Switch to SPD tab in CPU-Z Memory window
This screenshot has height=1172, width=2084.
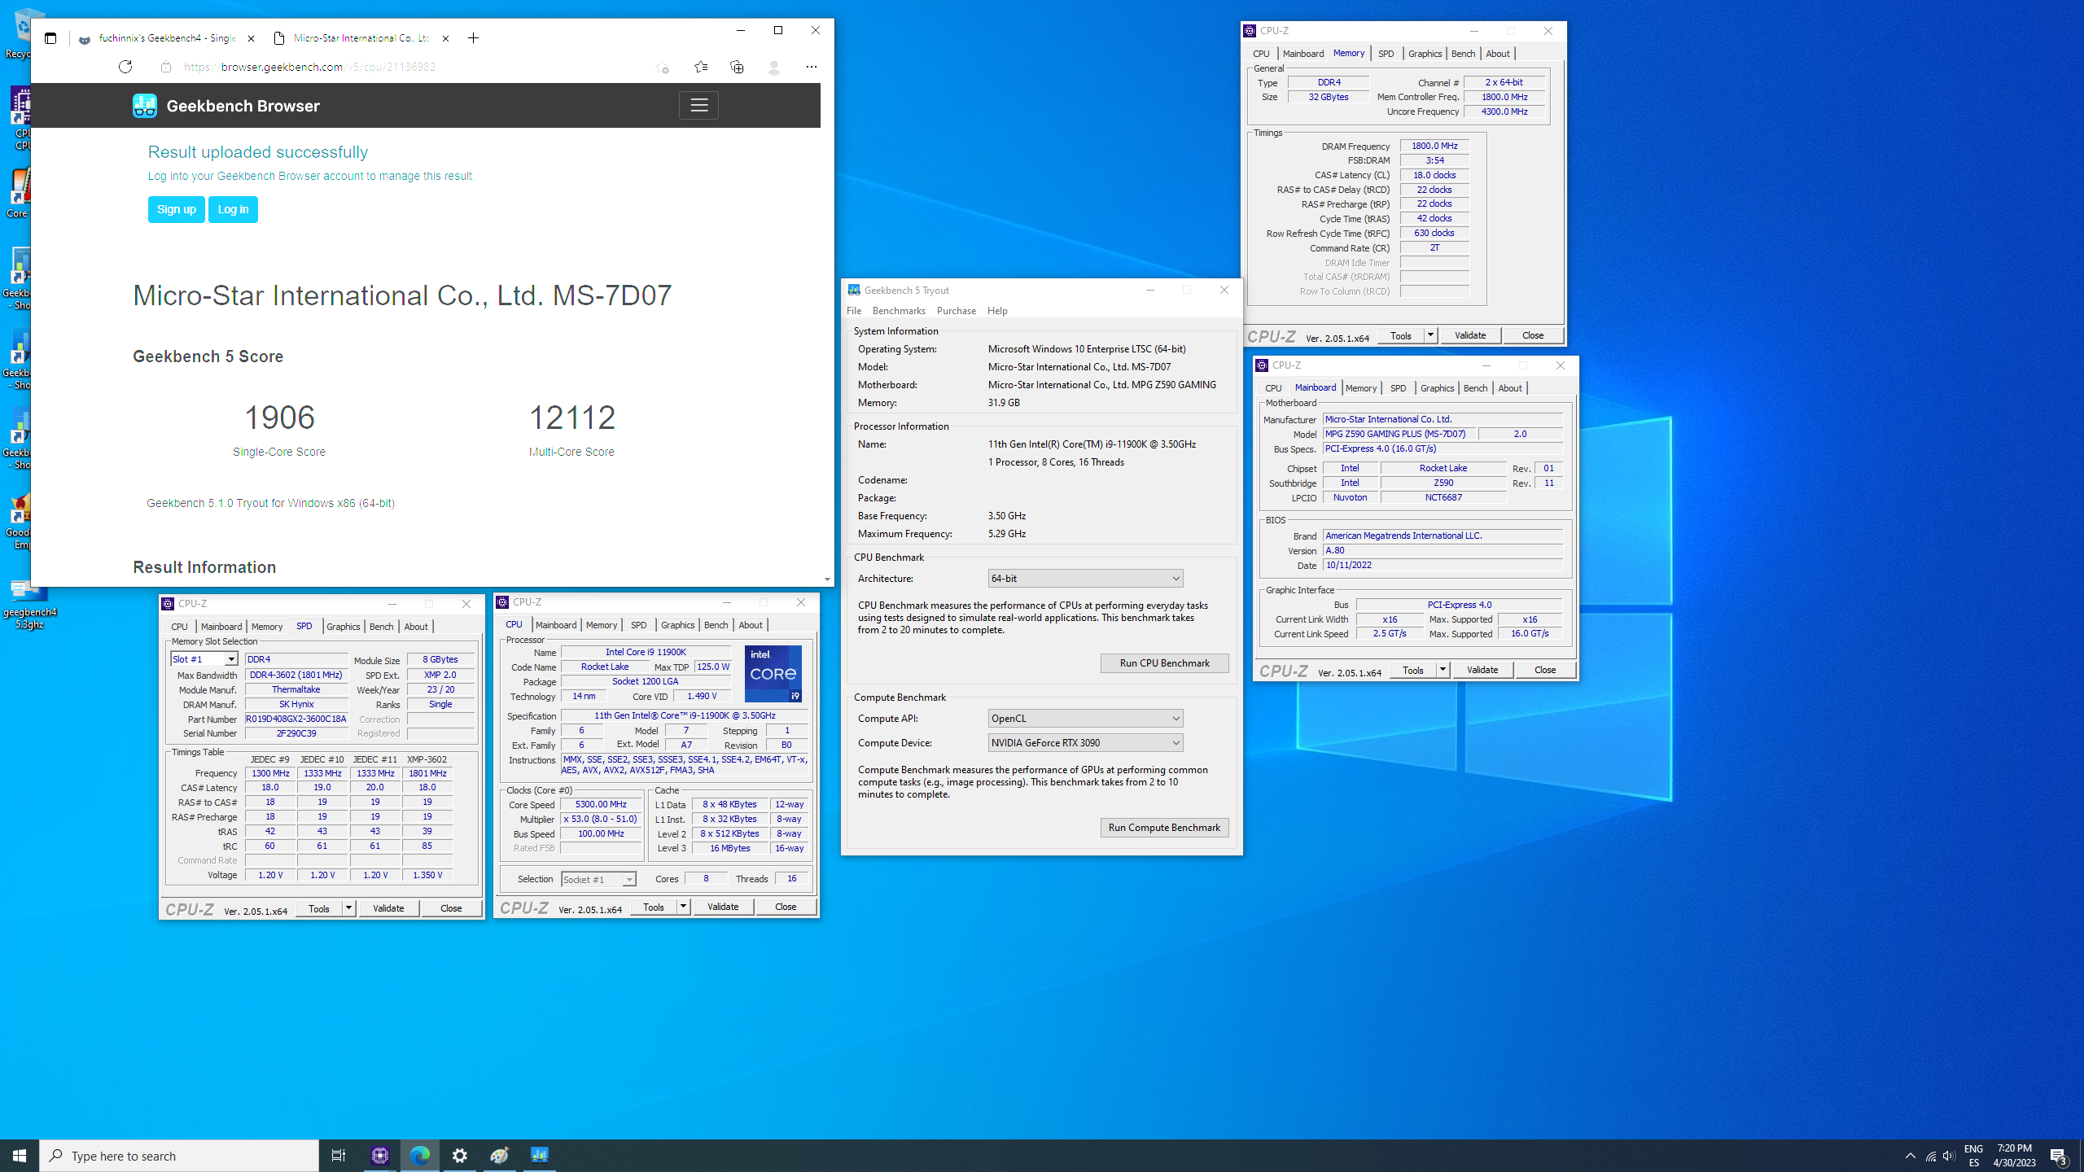[x=1386, y=54]
